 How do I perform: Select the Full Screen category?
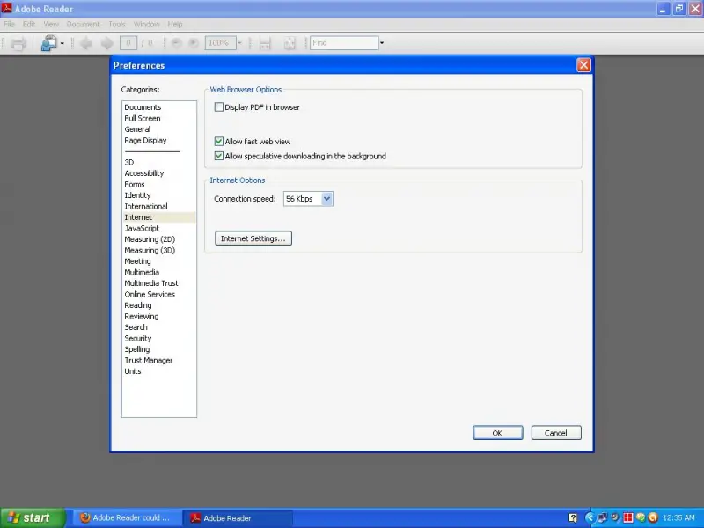pyautogui.click(x=143, y=118)
